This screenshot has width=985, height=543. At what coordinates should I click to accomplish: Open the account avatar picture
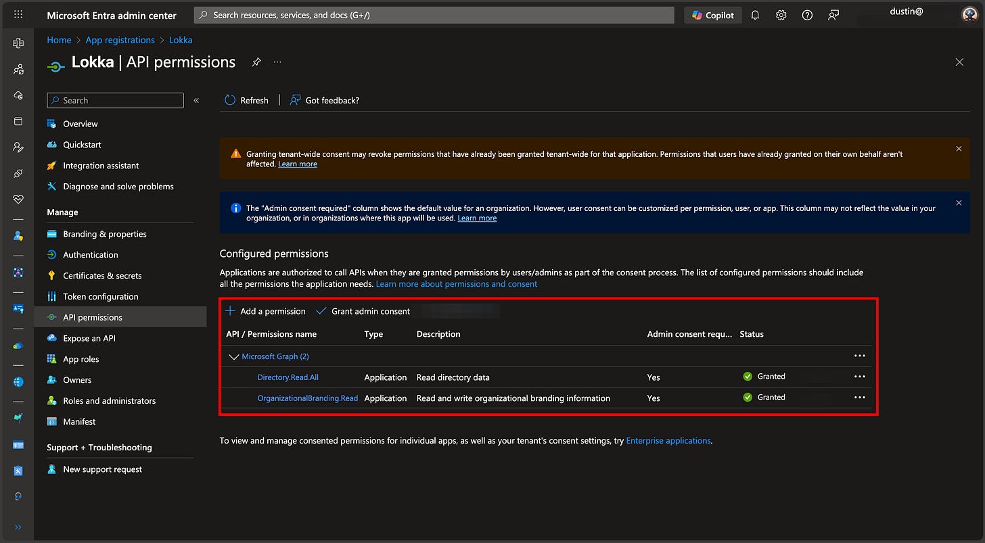coord(969,15)
